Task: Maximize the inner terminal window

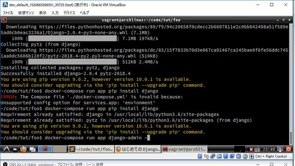Action: click(x=283, y=20)
